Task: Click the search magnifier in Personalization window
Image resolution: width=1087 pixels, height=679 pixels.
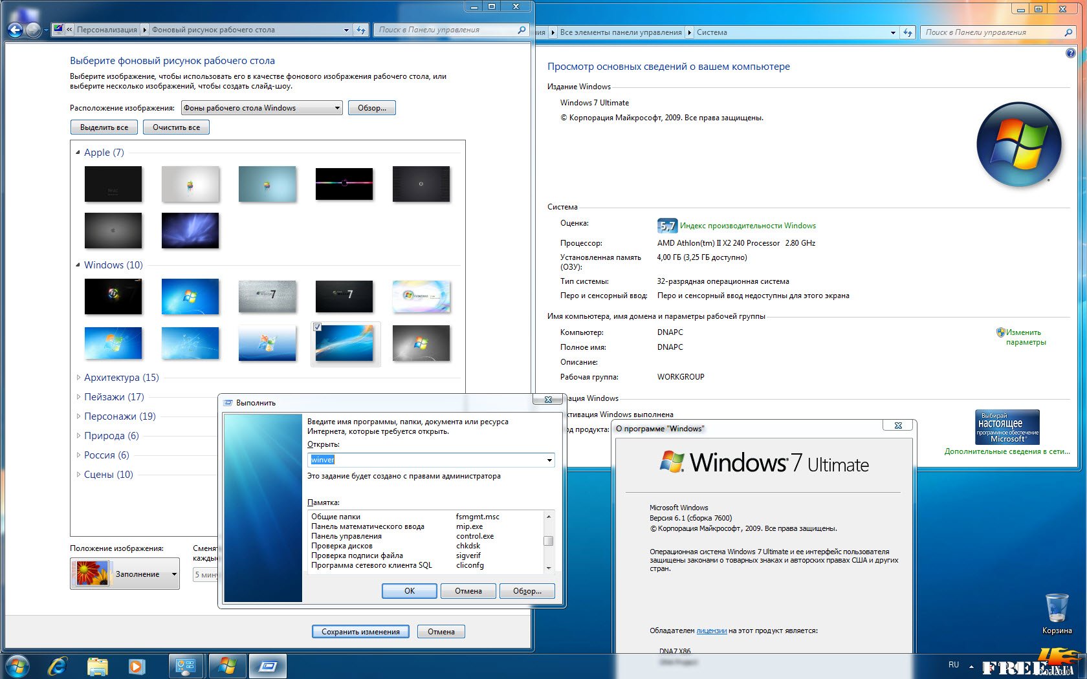Action: click(522, 30)
